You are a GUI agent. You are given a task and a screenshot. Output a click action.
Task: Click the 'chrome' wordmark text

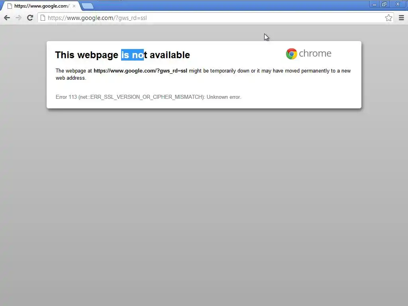[x=315, y=53]
